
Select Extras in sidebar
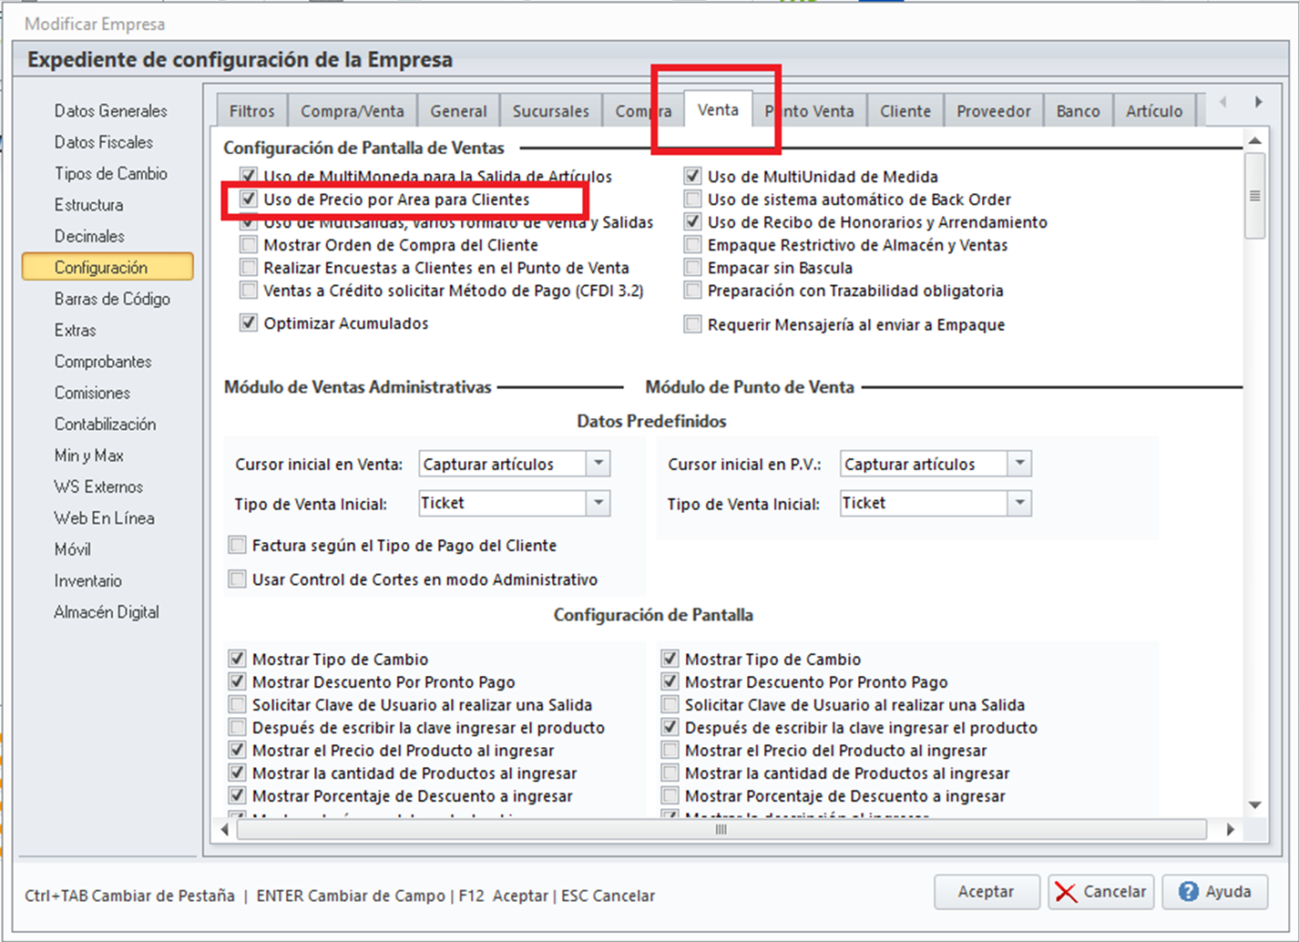75,330
